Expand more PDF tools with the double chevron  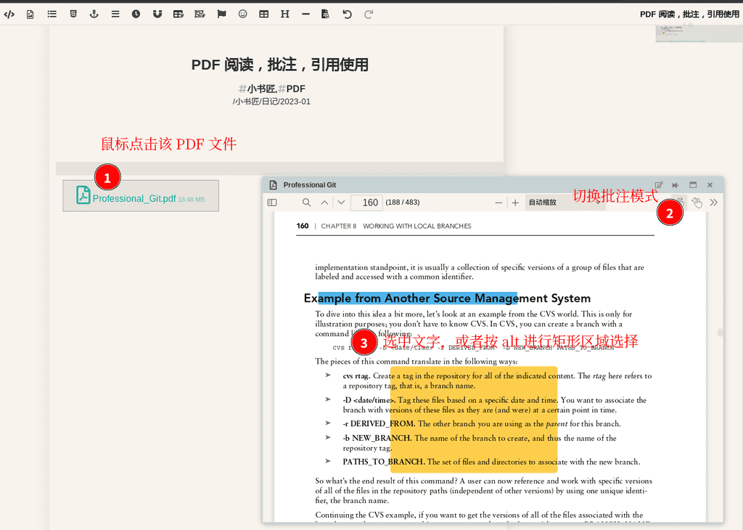pyautogui.click(x=714, y=203)
